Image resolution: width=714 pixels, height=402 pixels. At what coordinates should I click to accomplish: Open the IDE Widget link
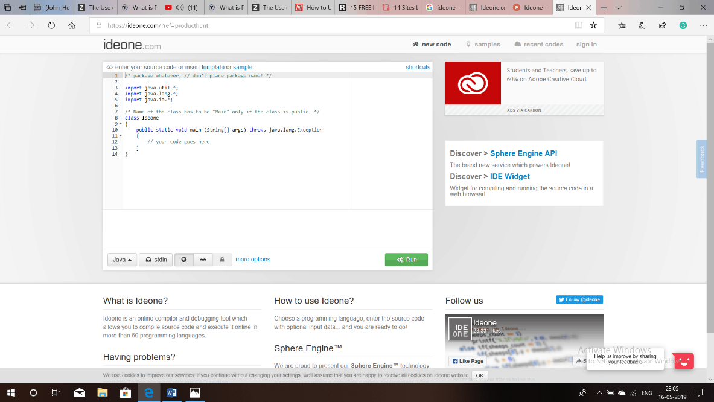tap(509, 177)
